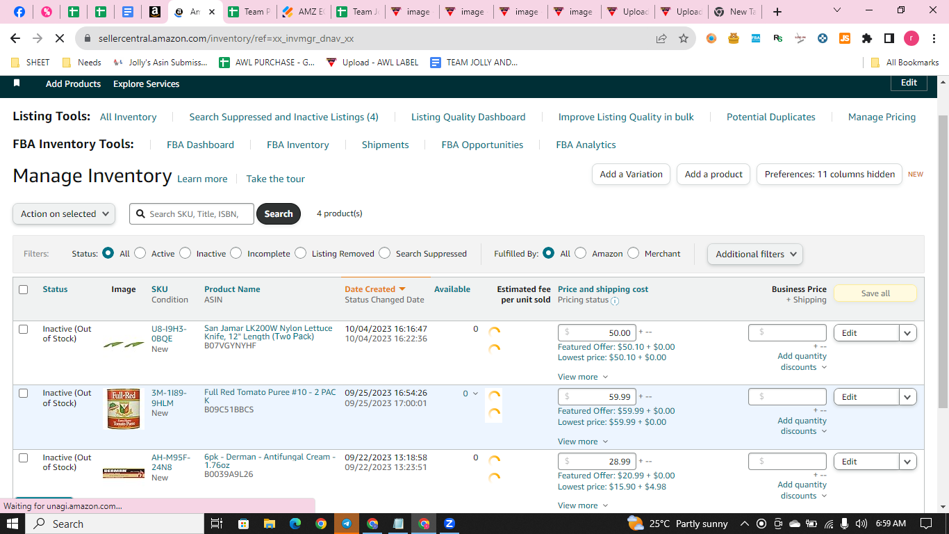Click the page vertical scrollbar
The width and height of the screenshot is (949, 534).
(943, 261)
